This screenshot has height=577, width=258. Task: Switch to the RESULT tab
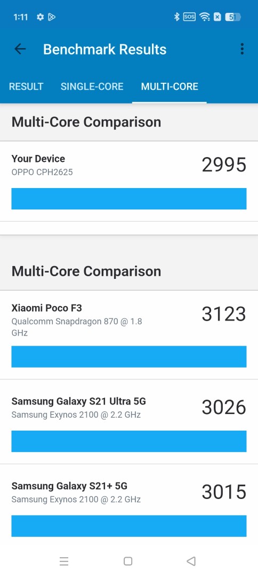(x=26, y=87)
